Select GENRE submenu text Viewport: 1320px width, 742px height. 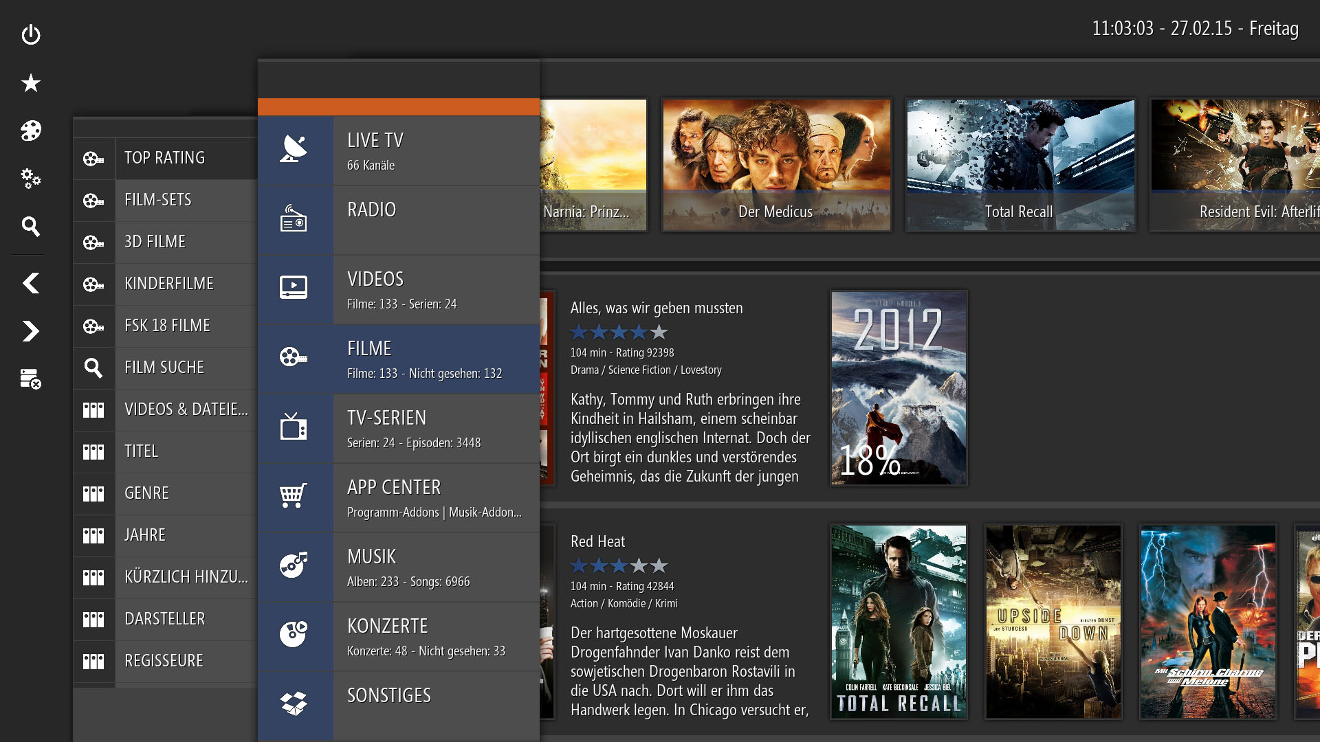tap(146, 493)
